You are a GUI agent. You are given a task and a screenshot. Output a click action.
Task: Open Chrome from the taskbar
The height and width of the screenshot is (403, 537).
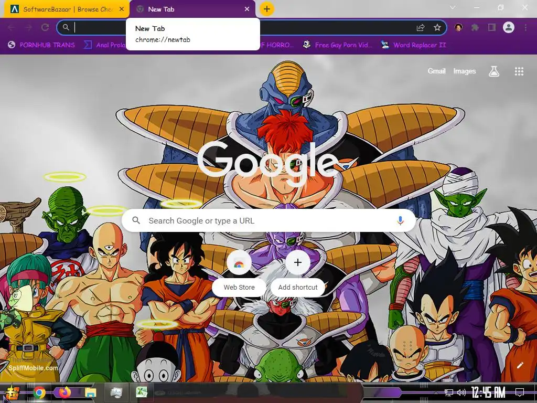coord(39,393)
